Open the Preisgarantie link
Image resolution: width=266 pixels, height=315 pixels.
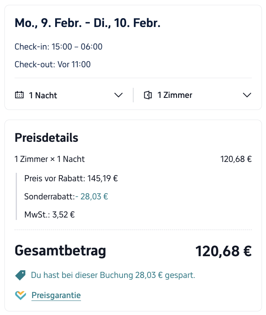tap(56, 295)
